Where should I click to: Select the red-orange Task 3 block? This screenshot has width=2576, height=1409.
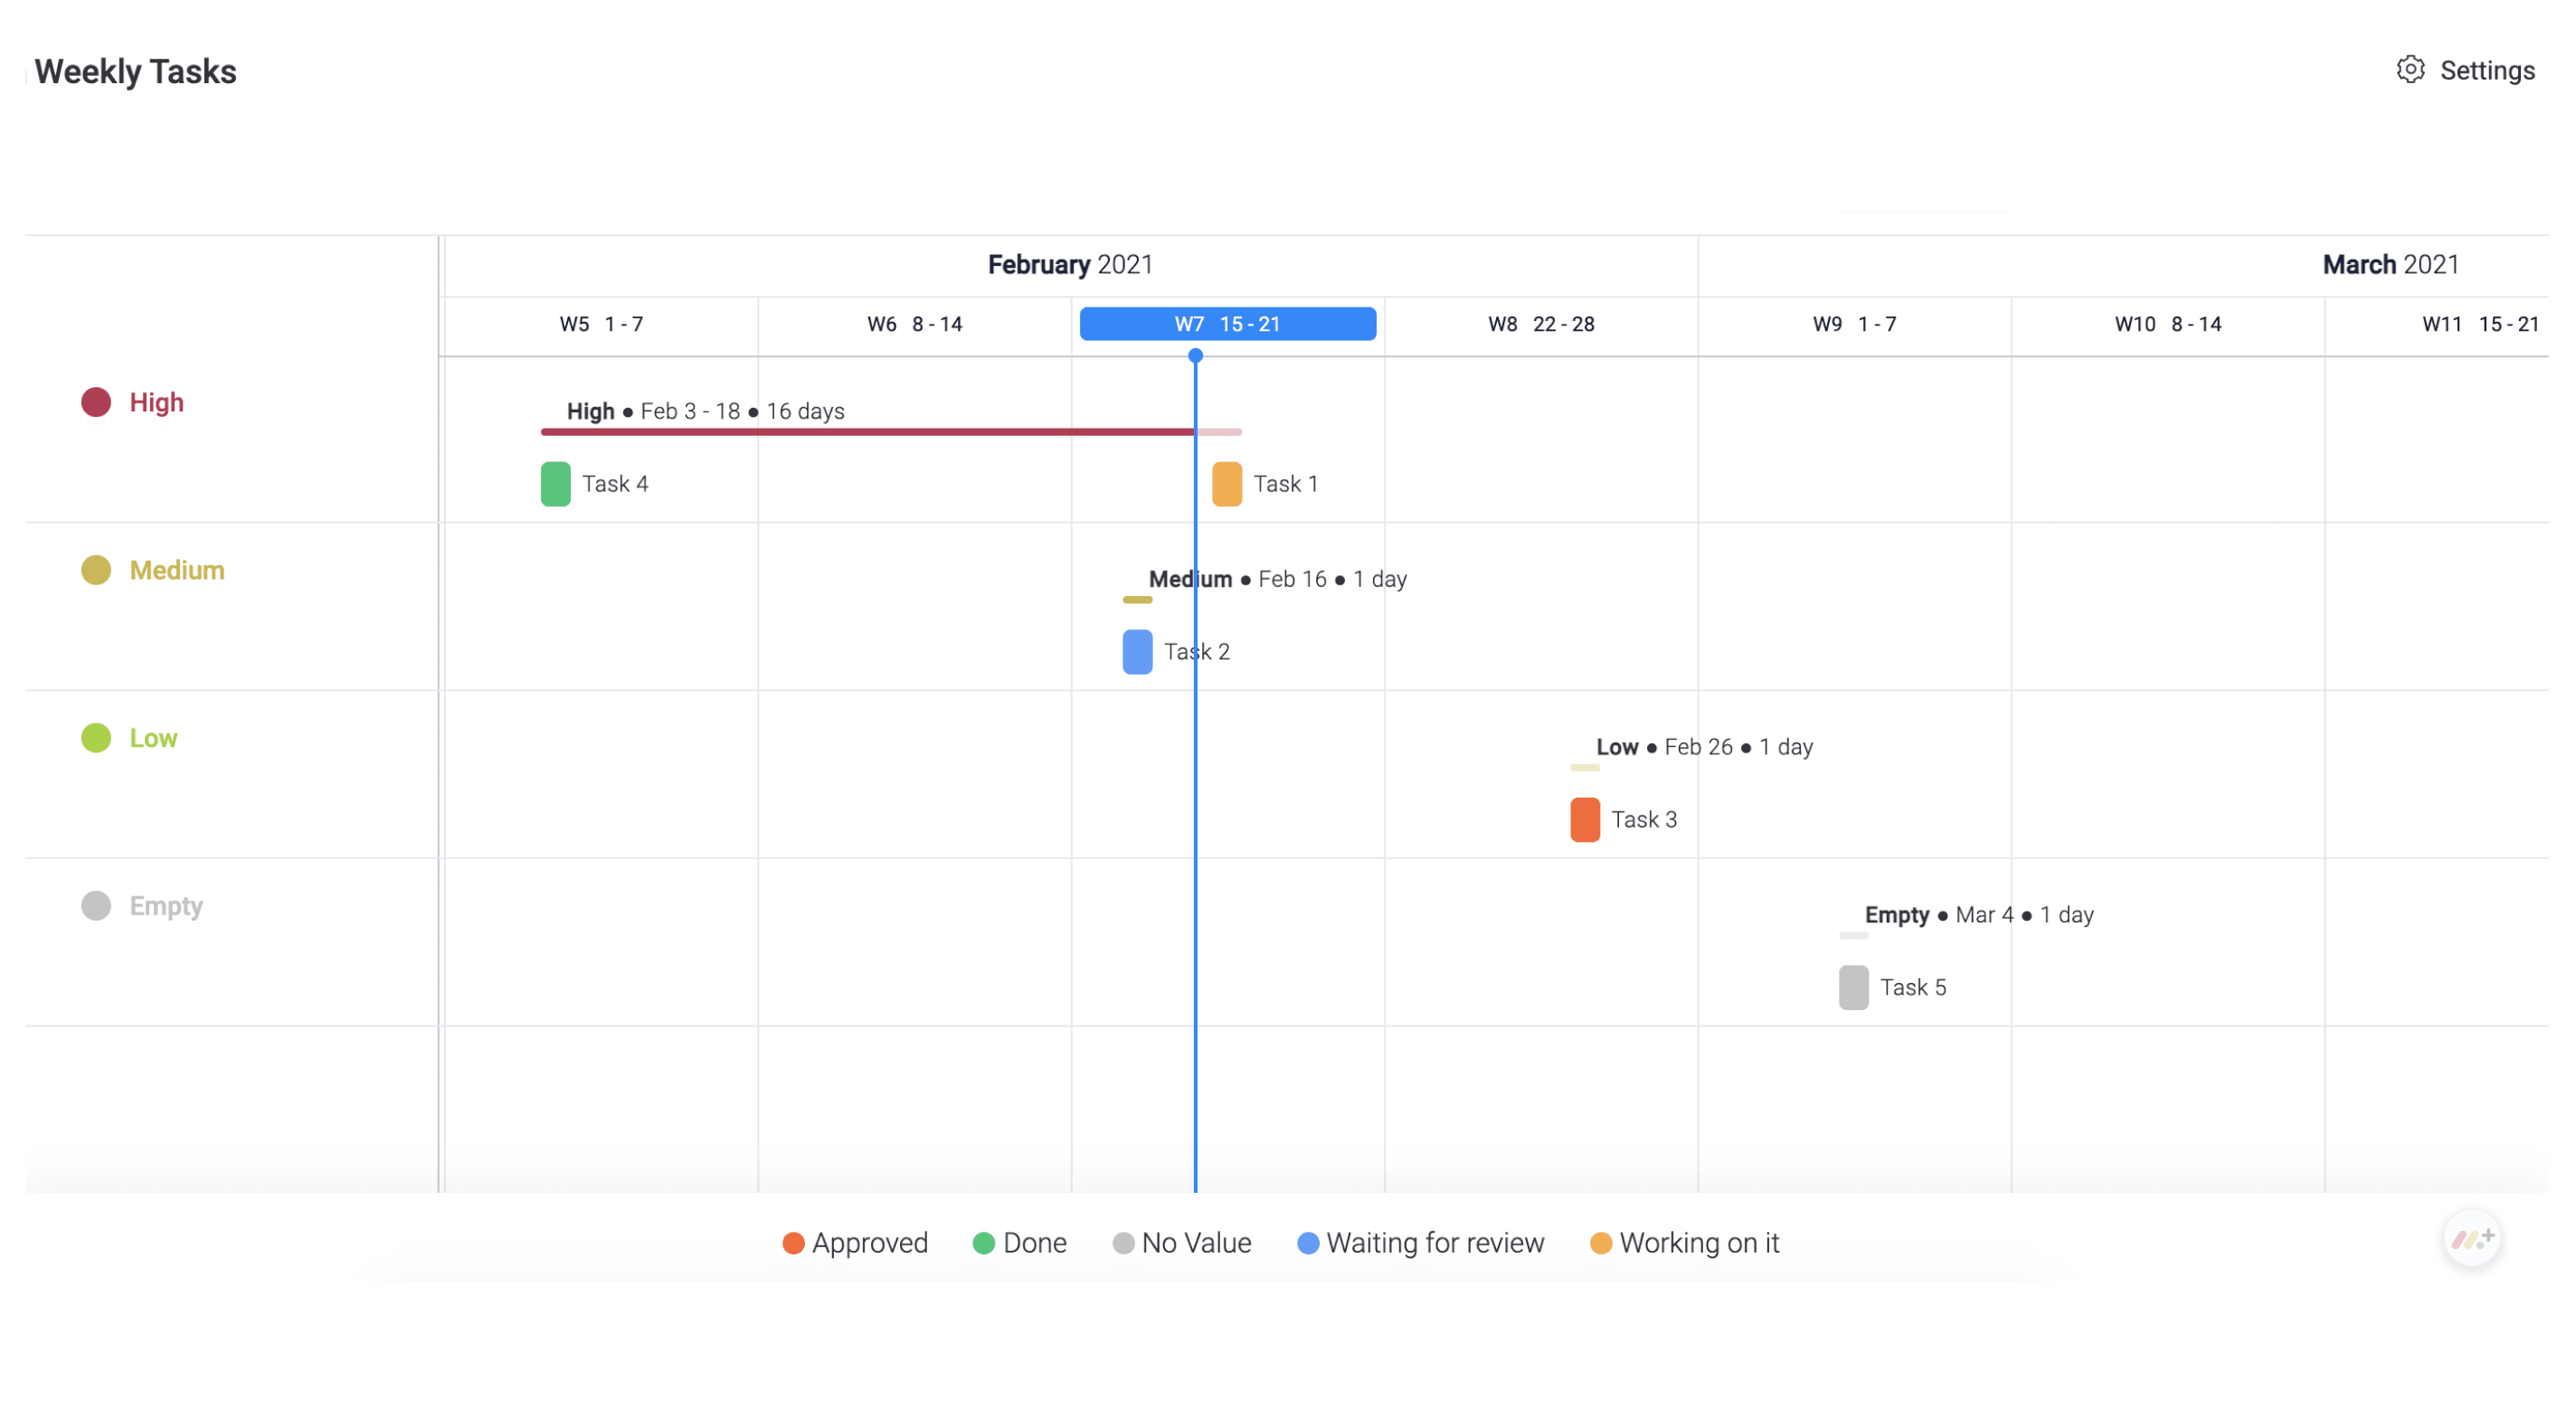coord(1585,820)
